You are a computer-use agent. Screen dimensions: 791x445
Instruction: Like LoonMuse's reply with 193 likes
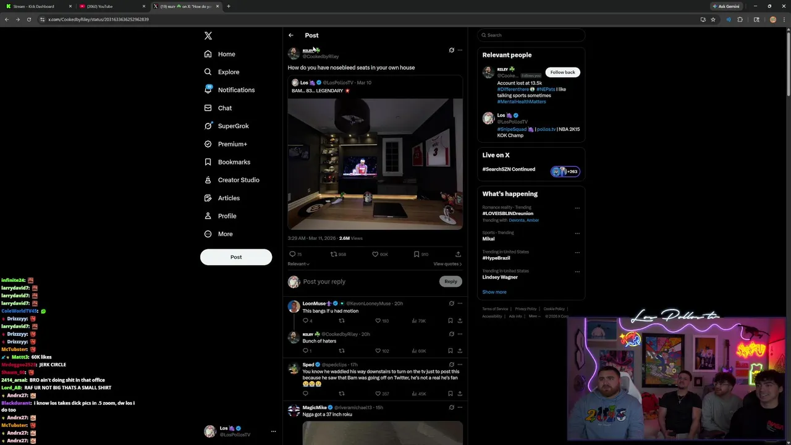(x=383, y=321)
